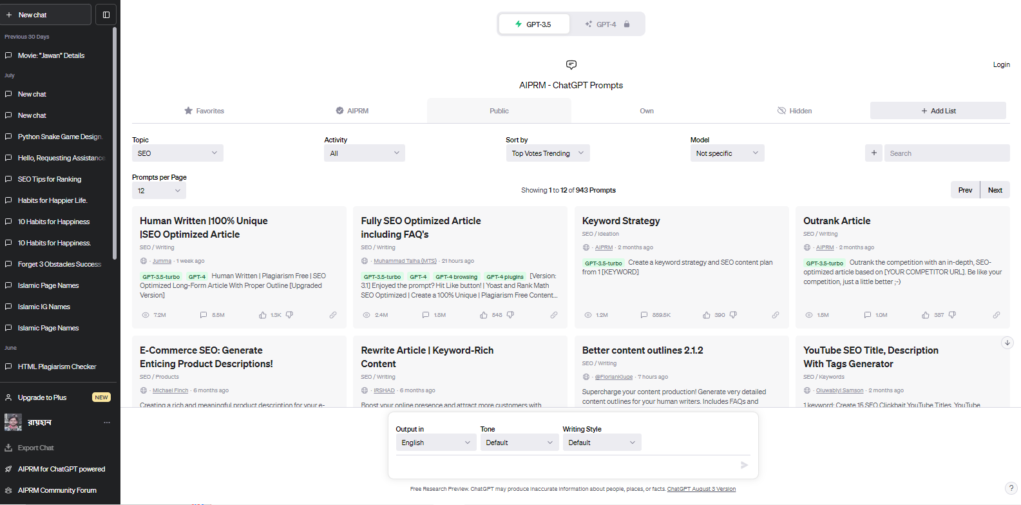Image resolution: width=1021 pixels, height=505 pixels.
Task: Expand the Sort by Top Votes Trending dropdown
Action: [548, 153]
